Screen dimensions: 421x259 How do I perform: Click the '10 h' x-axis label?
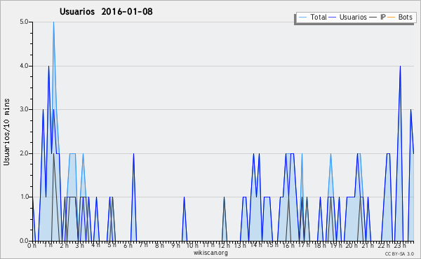192,245
